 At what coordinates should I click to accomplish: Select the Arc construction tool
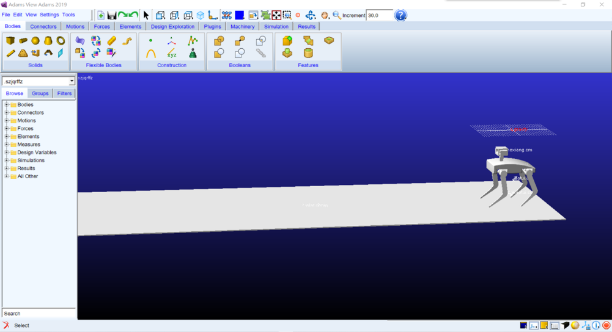(x=151, y=54)
